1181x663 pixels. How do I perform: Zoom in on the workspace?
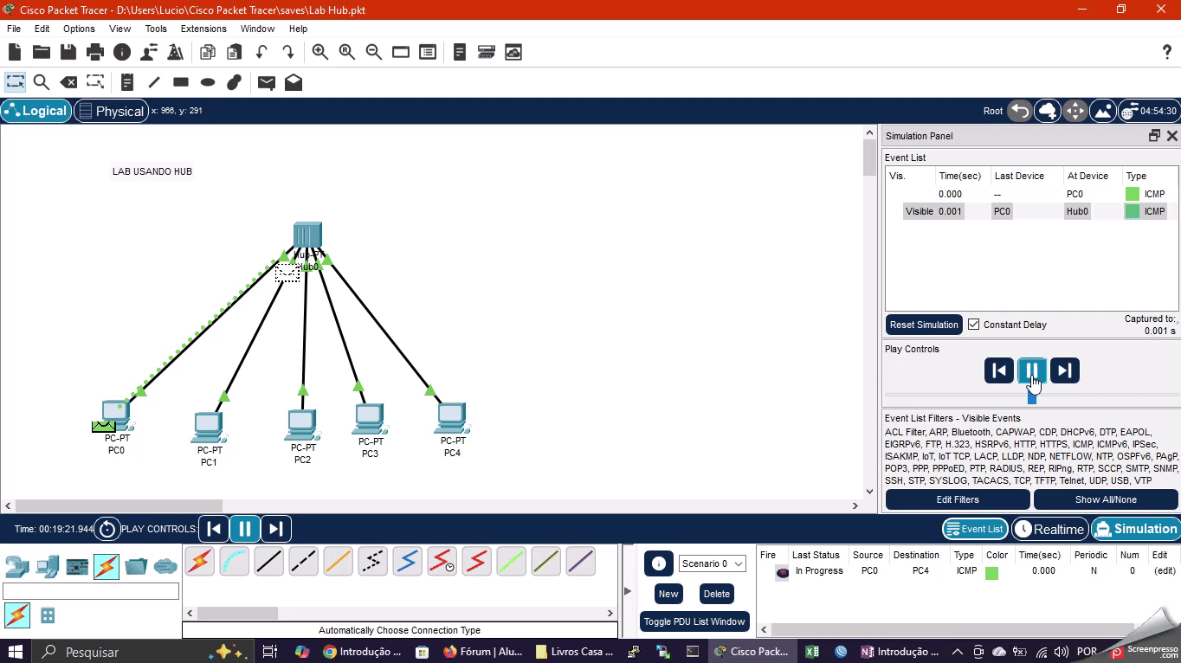pos(320,53)
